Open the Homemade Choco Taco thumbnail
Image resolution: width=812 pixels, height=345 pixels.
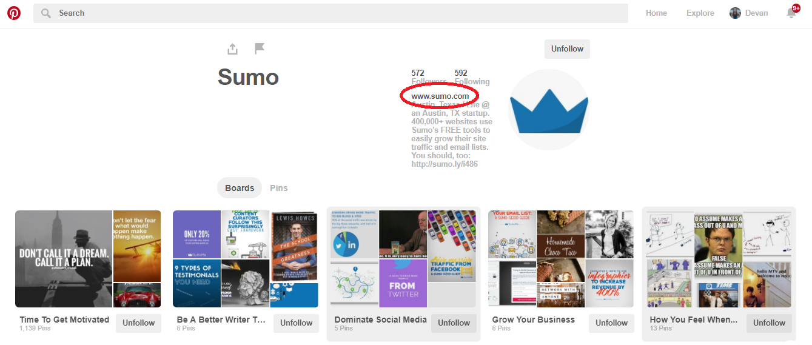tap(560, 234)
